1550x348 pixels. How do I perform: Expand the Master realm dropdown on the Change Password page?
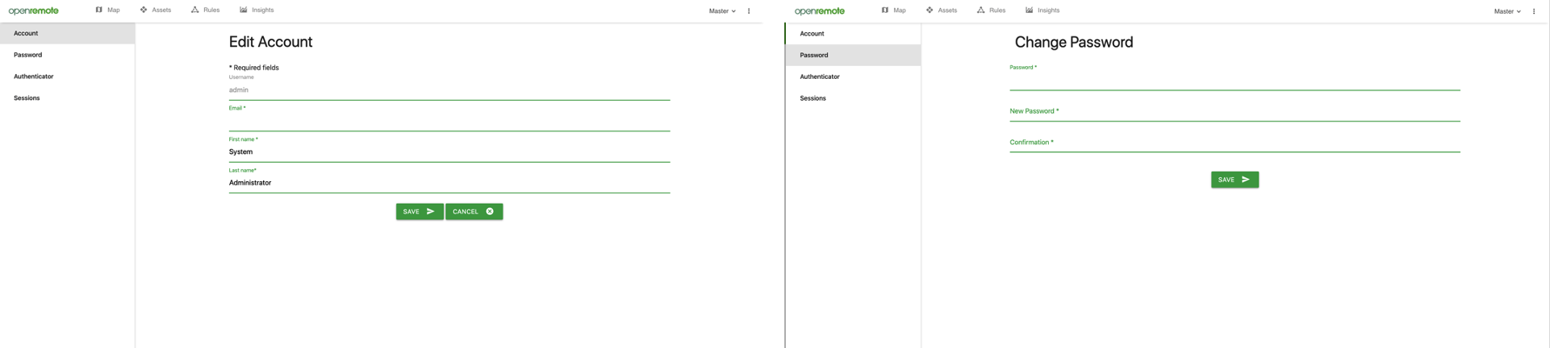1507,11
